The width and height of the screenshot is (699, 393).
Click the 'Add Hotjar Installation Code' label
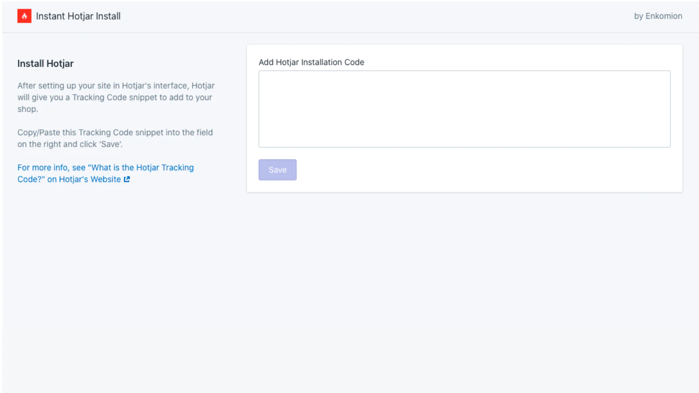(x=311, y=62)
